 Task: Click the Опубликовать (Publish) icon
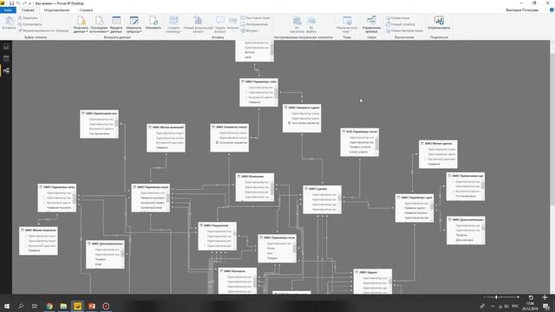coord(439,21)
